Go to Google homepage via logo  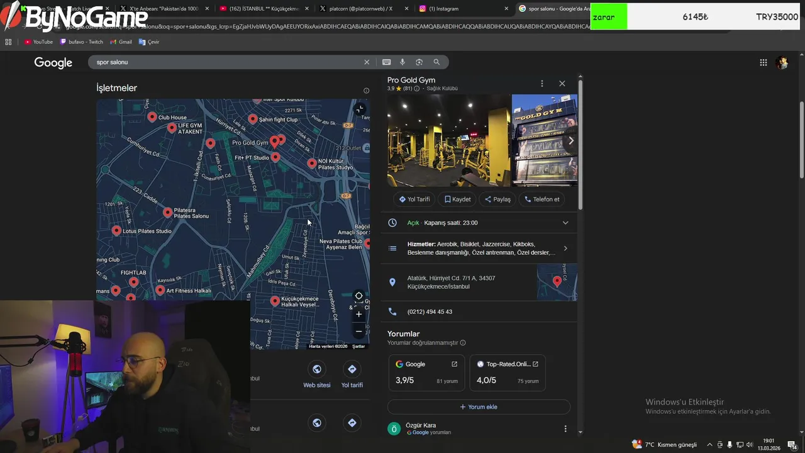pos(53,63)
